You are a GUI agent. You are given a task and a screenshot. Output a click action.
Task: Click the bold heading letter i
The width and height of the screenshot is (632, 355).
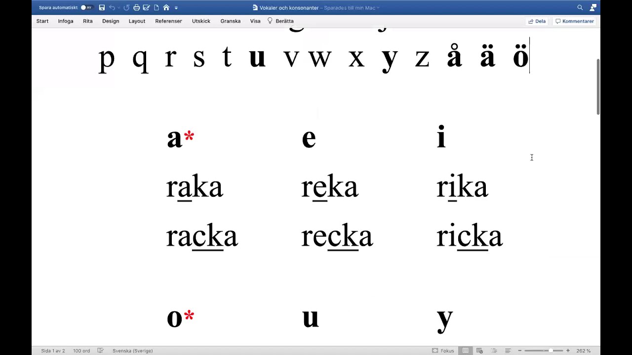click(x=441, y=137)
